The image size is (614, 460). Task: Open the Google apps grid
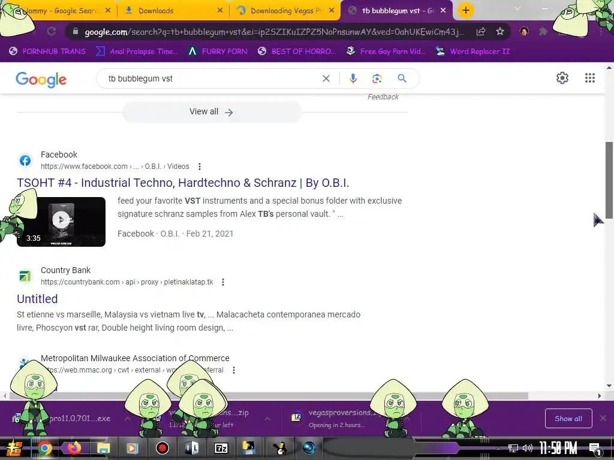(590, 78)
